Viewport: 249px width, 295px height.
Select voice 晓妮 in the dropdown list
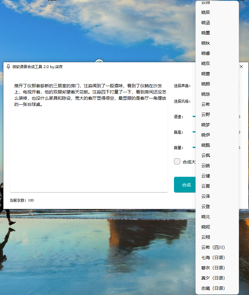tap(205, 227)
